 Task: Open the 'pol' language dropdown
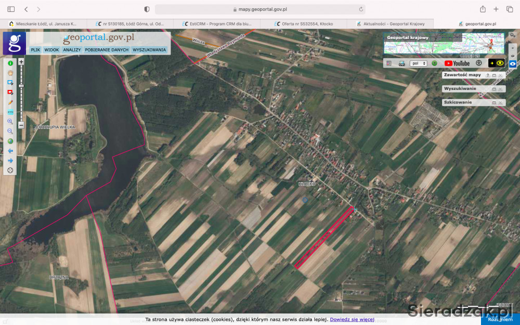tap(418, 63)
